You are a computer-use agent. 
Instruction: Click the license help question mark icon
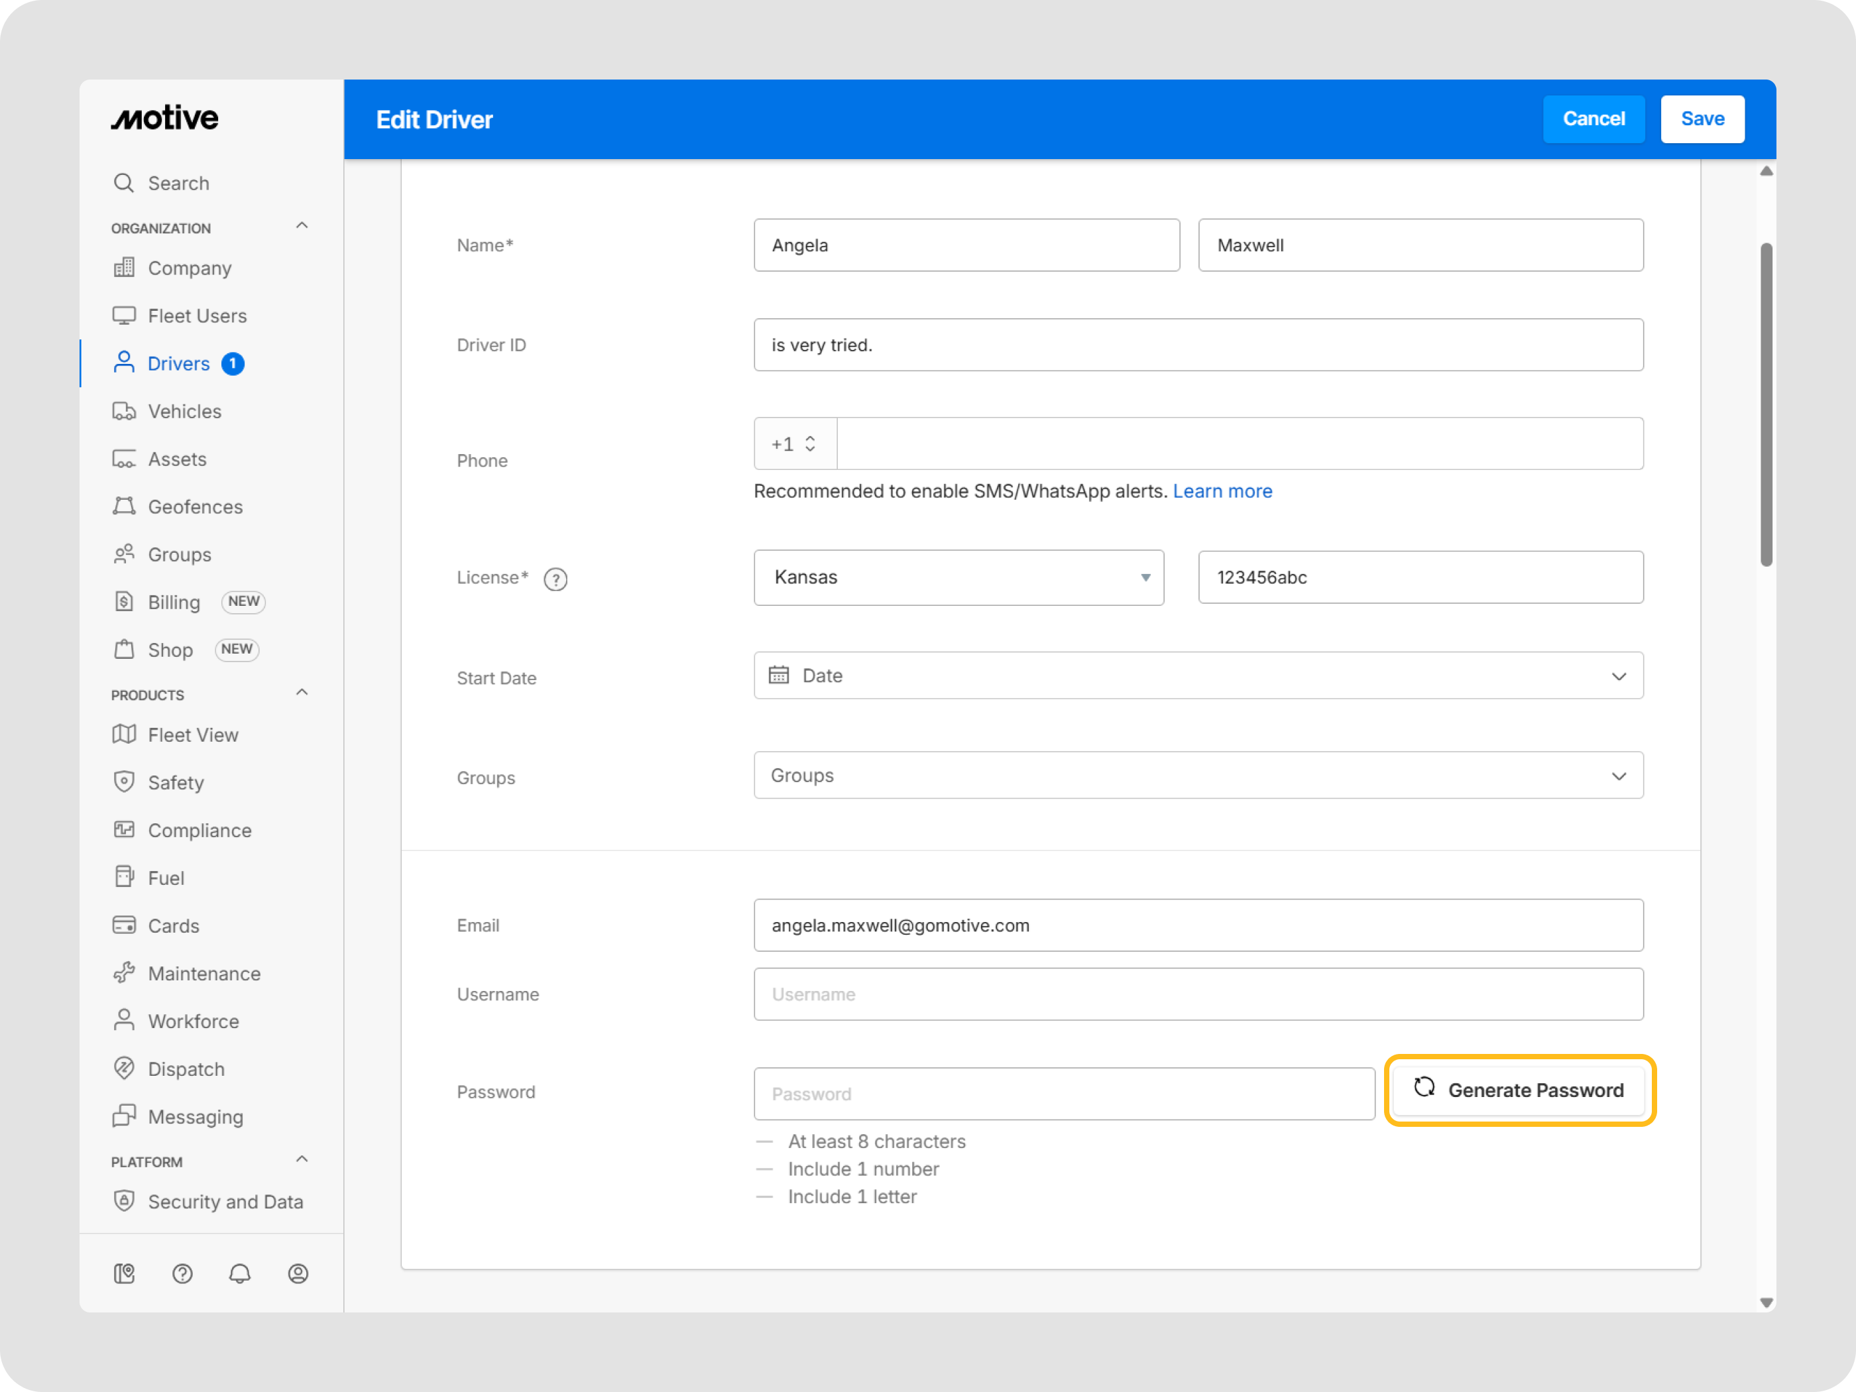point(555,579)
